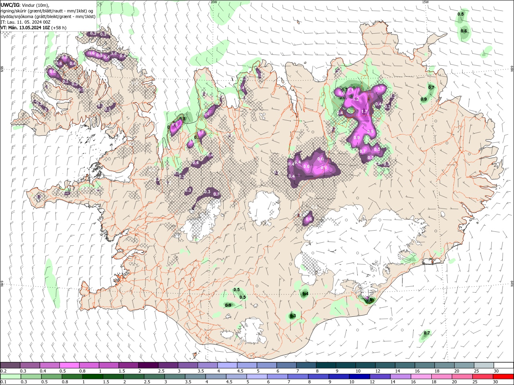
Task: Pick the darkest purple 2 swatch in the snow legend
Action: [148, 365]
